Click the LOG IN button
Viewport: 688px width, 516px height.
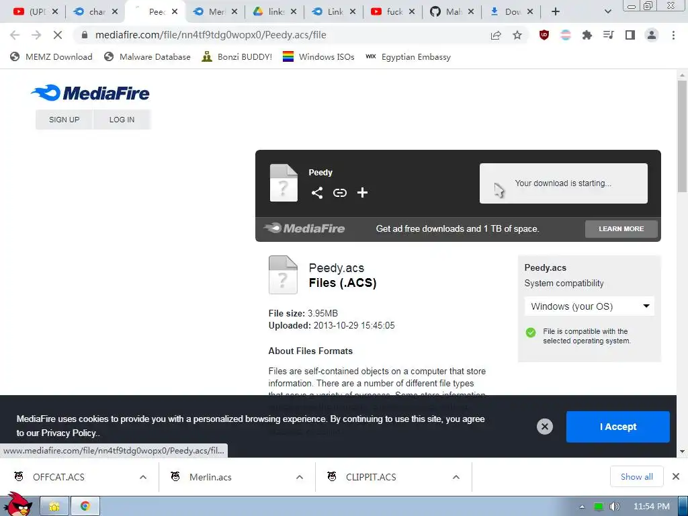pyautogui.click(x=122, y=120)
